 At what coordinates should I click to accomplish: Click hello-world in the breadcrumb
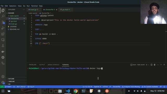click(x=33, y=13)
